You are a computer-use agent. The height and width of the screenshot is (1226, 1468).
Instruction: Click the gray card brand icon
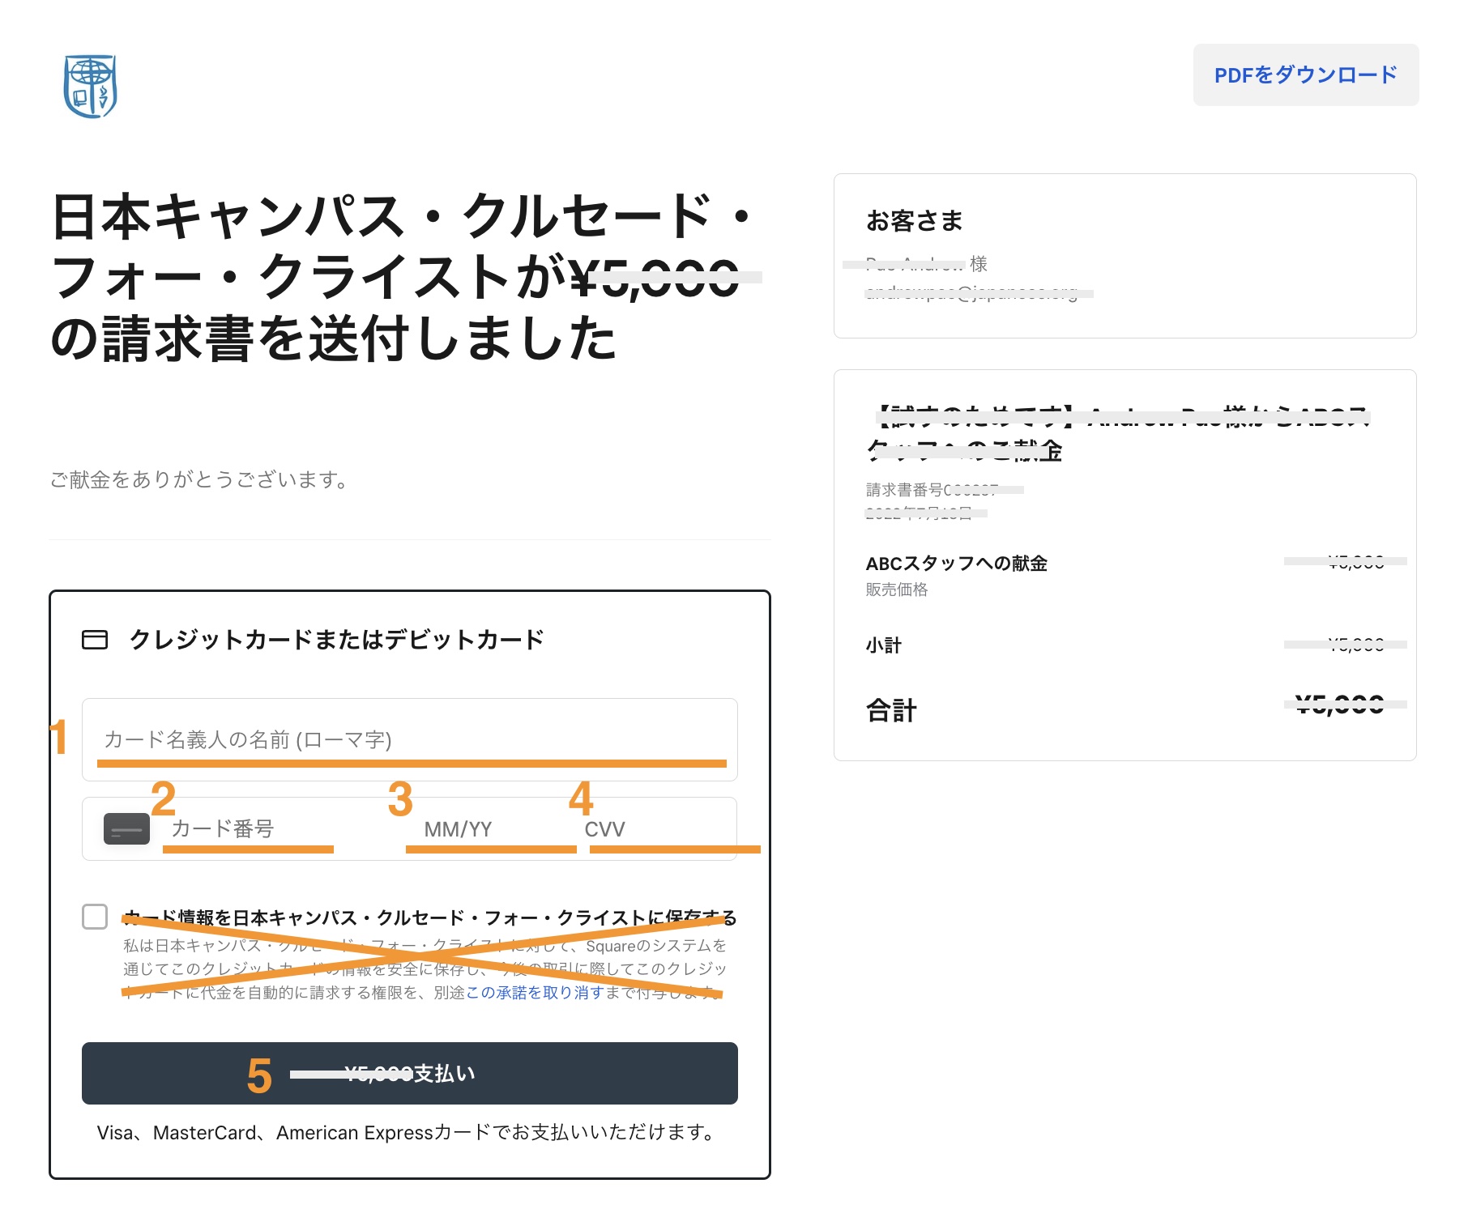(x=126, y=828)
